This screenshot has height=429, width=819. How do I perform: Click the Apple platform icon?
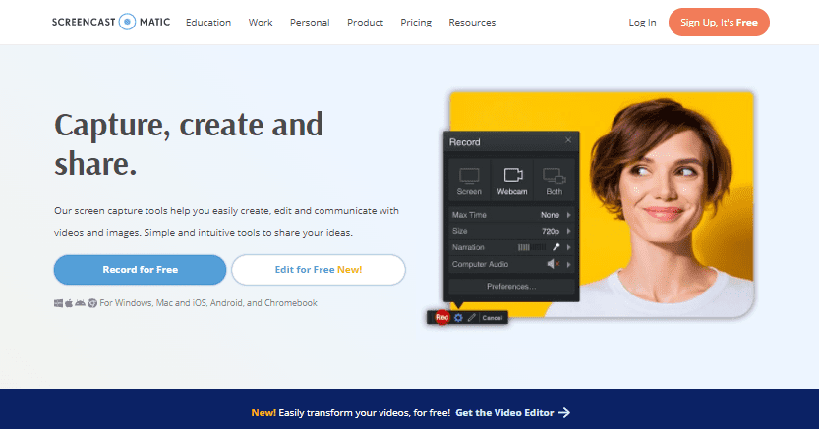click(x=69, y=303)
